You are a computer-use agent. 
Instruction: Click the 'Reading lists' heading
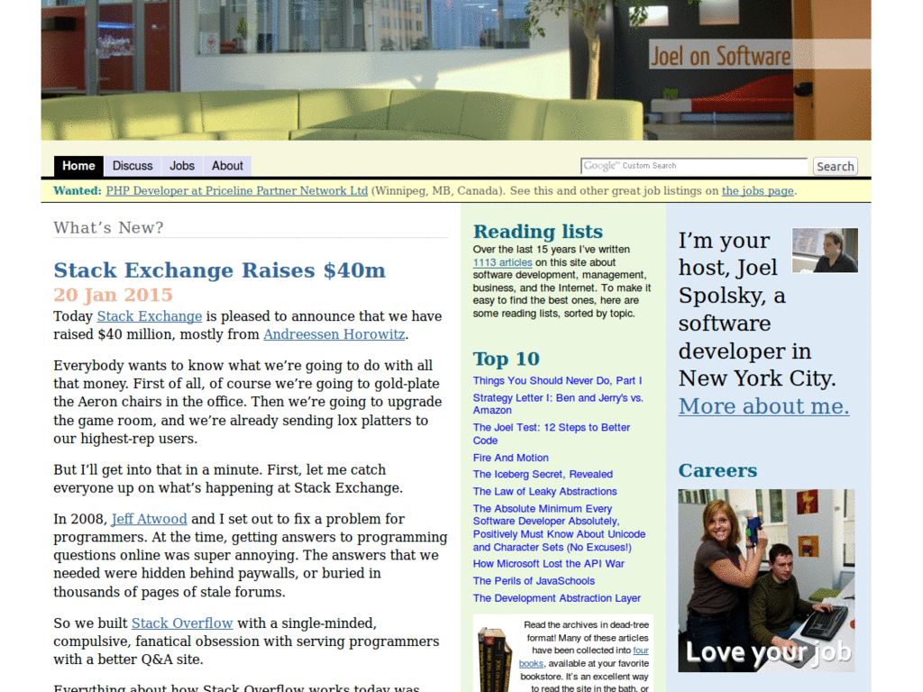[538, 232]
